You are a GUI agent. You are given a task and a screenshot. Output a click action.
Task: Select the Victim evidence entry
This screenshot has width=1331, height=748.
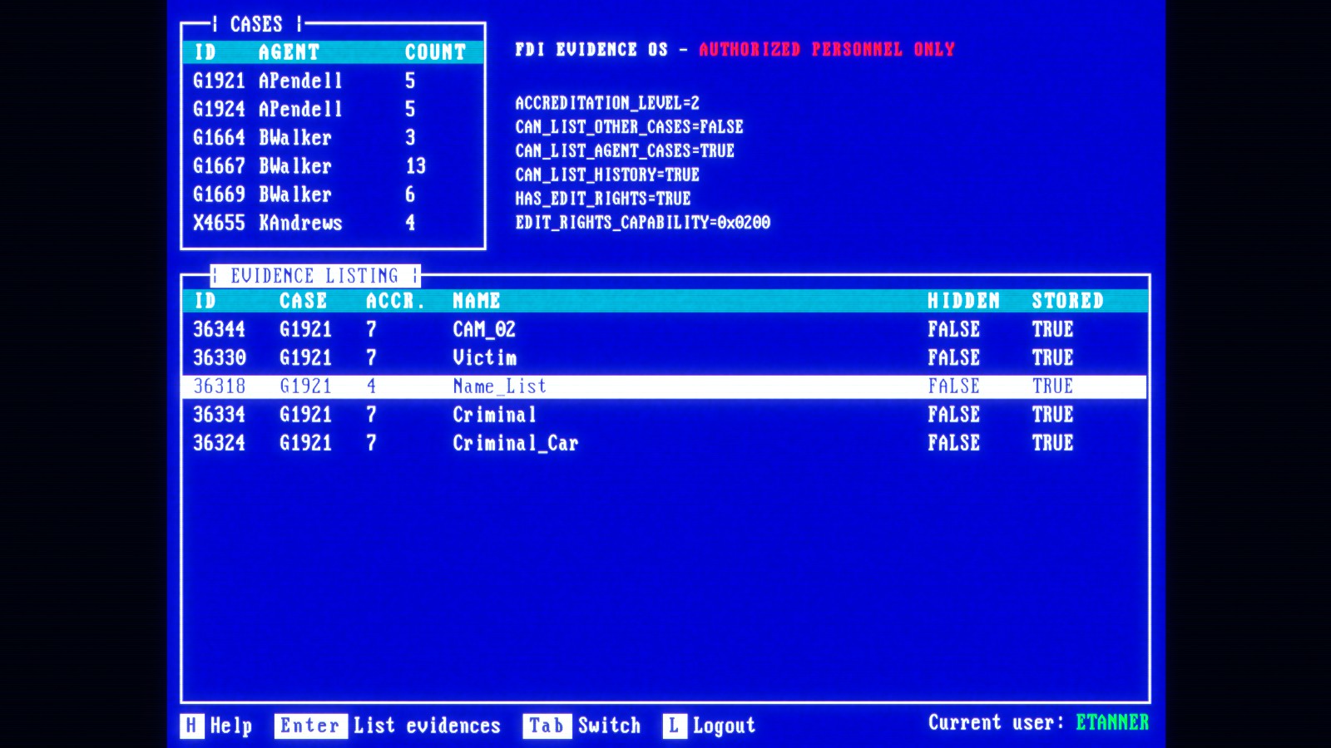482,357
